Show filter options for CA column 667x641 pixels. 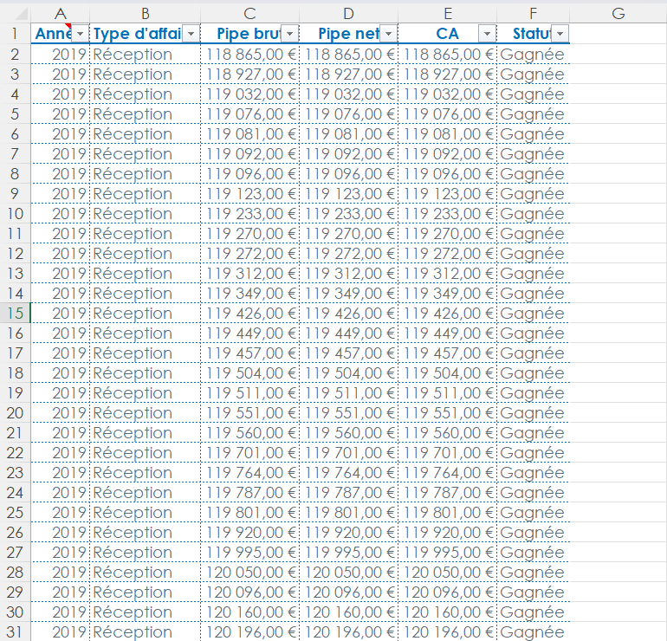(x=487, y=34)
